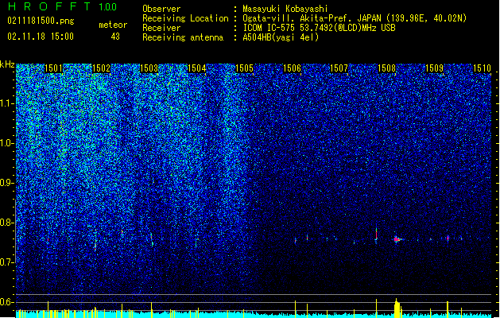This screenshot has width=500, height=318.
Task: Click the 0.8 kHz axis tick label
Action: (7, 223)
